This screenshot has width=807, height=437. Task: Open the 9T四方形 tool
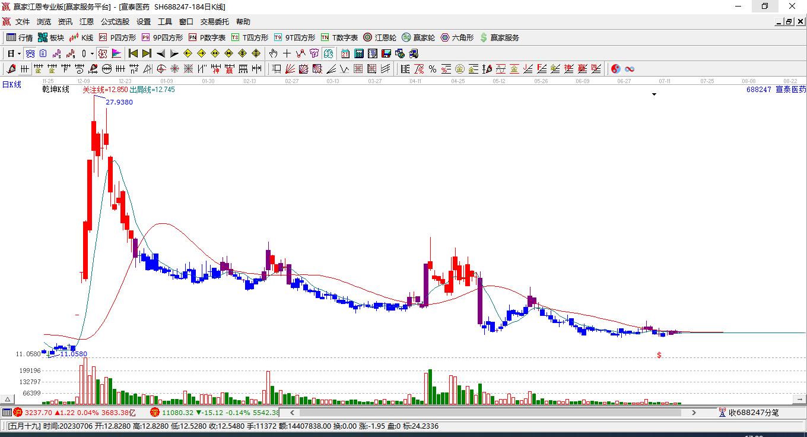pyautogui.click(x=295, y=37)
